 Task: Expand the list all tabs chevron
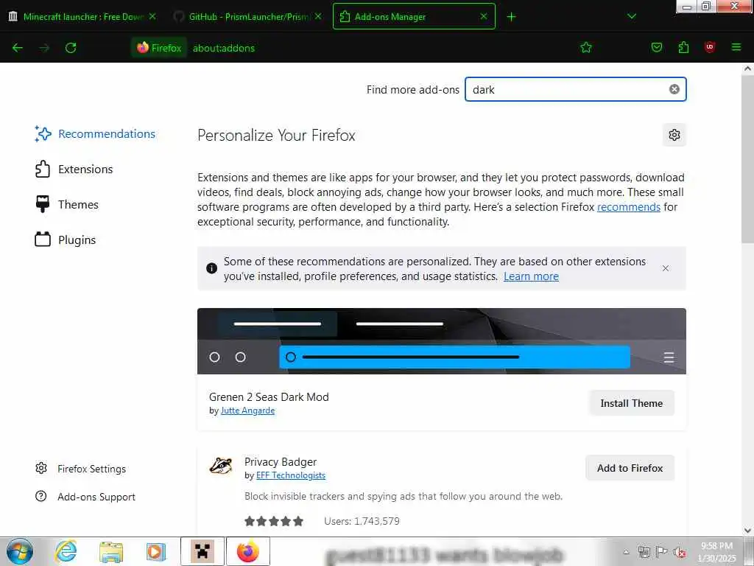(x=632, y=16)
